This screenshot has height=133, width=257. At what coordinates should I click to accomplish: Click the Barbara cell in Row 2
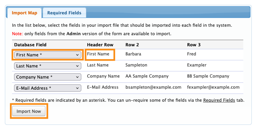coord(133,54)
